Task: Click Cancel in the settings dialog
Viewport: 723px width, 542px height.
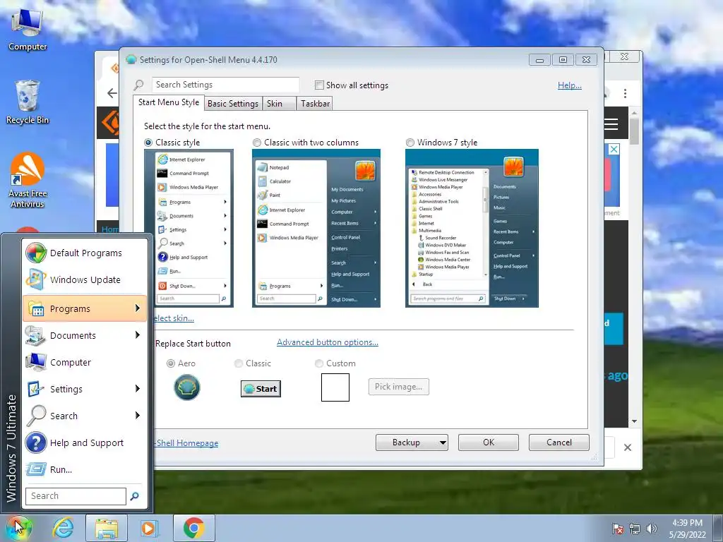Action: click(x=559, y=442)
